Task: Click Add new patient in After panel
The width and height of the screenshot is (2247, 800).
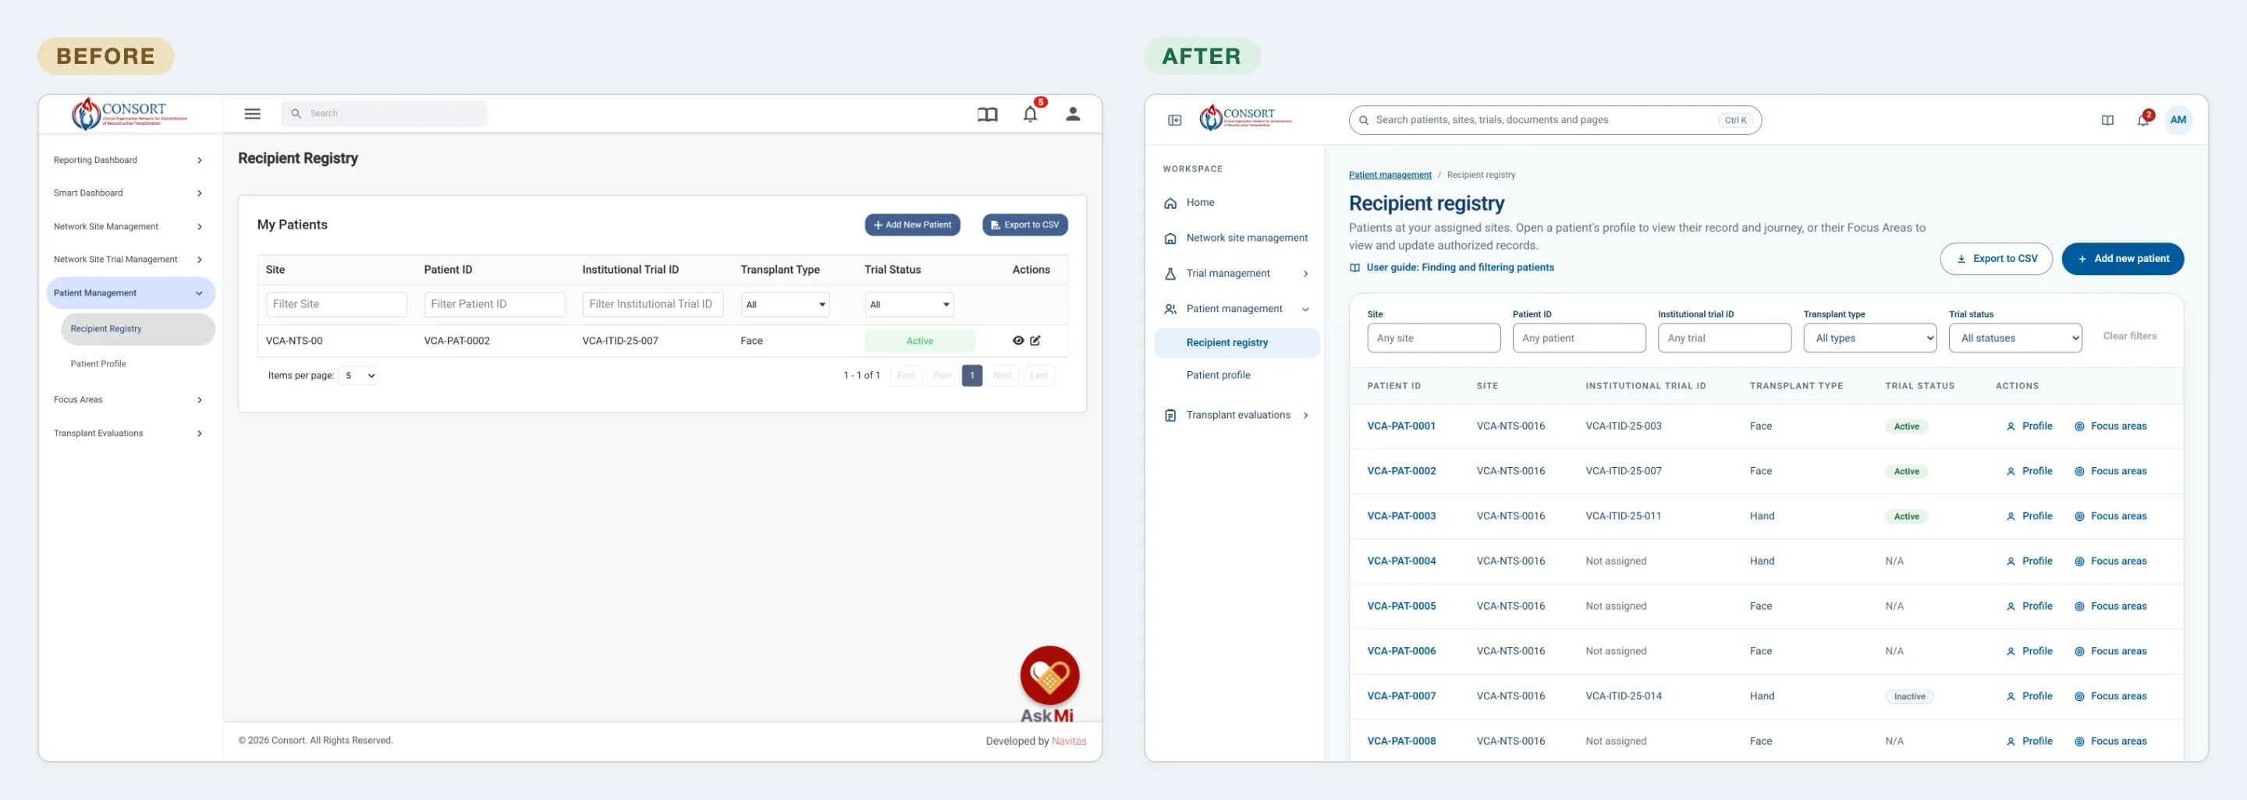Action: tap(2122, 259)
